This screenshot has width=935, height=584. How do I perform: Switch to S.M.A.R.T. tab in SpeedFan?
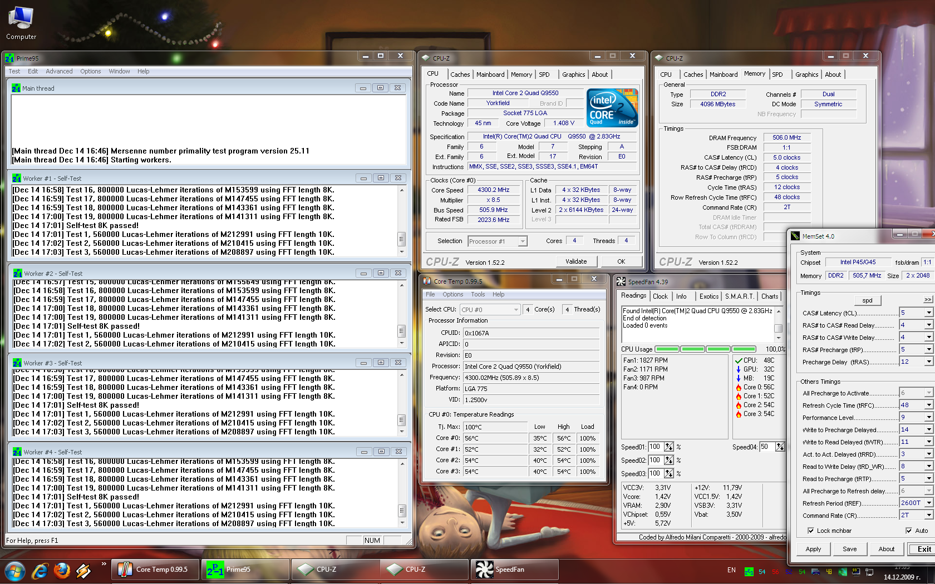[740, 296]
